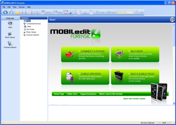Click the Backup toolbar button
The height and width of the screenshot is (125, 176).
[x=46, y=12]
